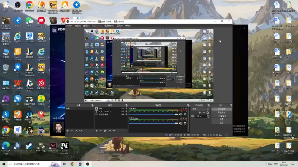Open the VALORANT desktop shortcut
This screenshot has width=298, height=167.
53,147
